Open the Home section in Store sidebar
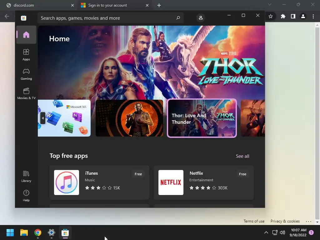The height and width of the screenshot is (240, 320). [26, 35]
